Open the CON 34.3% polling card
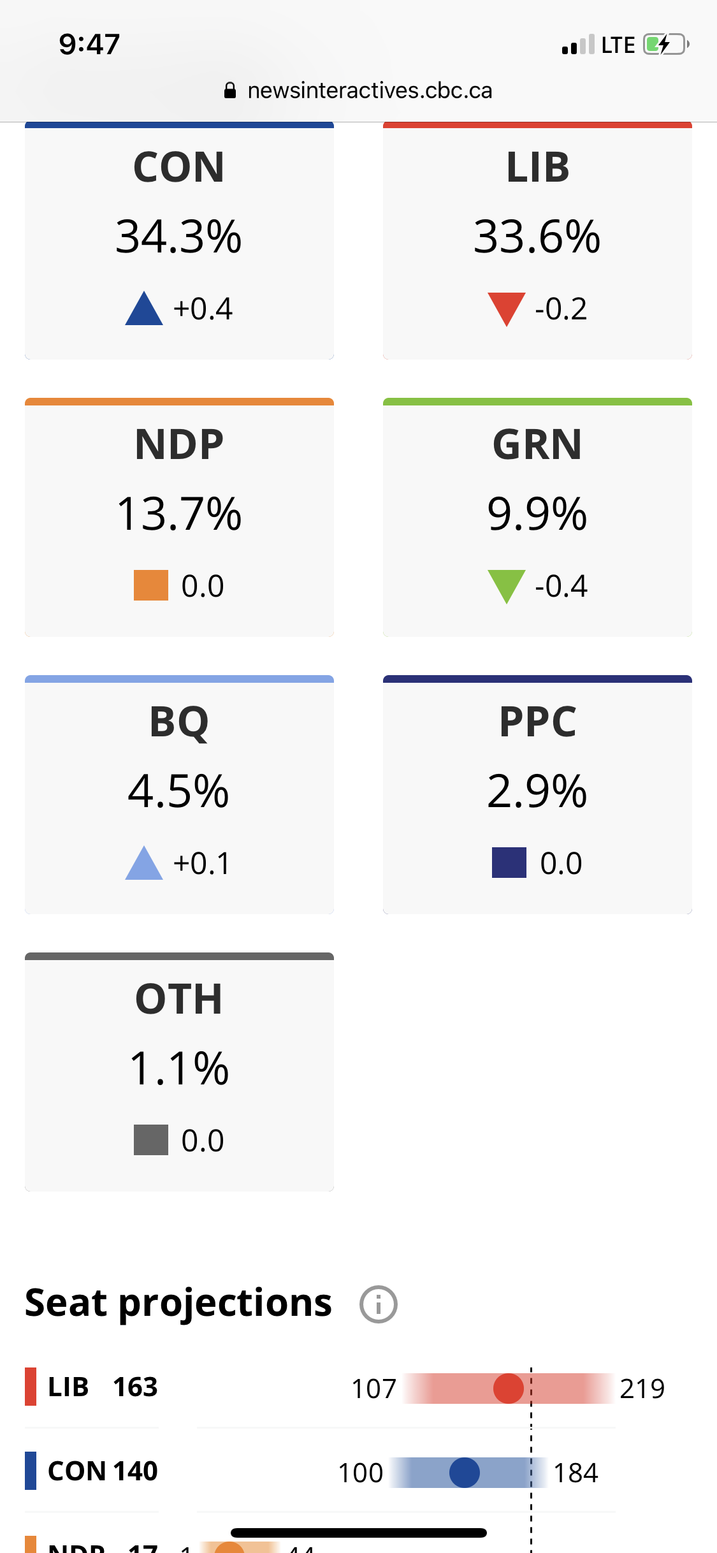Screen dimensions: 717x1553 pos(179,240)
